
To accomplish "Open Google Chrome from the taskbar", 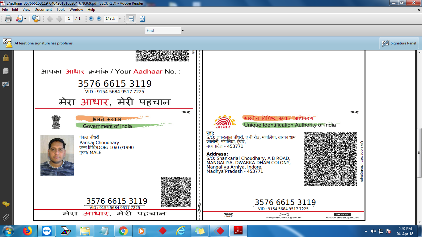I will coord(123,231).
